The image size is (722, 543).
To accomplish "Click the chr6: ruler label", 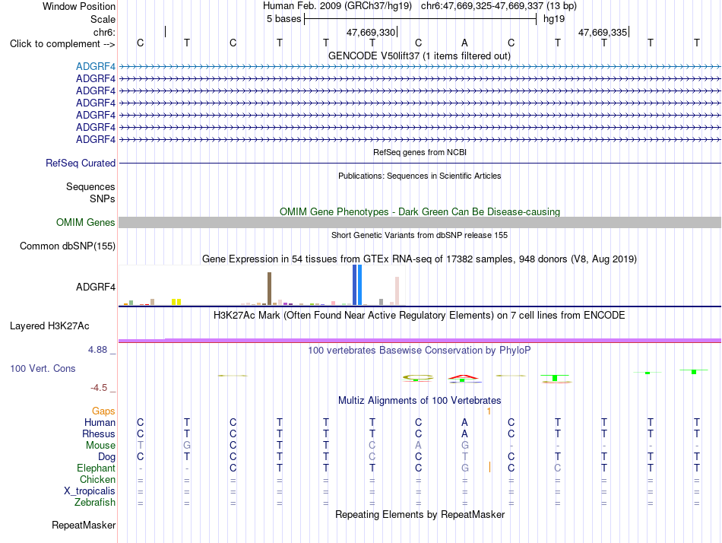I will tap(104, 32).
